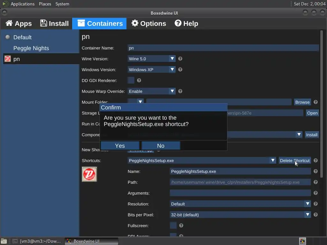Show help for Windows Version
This screenshot has width=327, height=245.
180,70
